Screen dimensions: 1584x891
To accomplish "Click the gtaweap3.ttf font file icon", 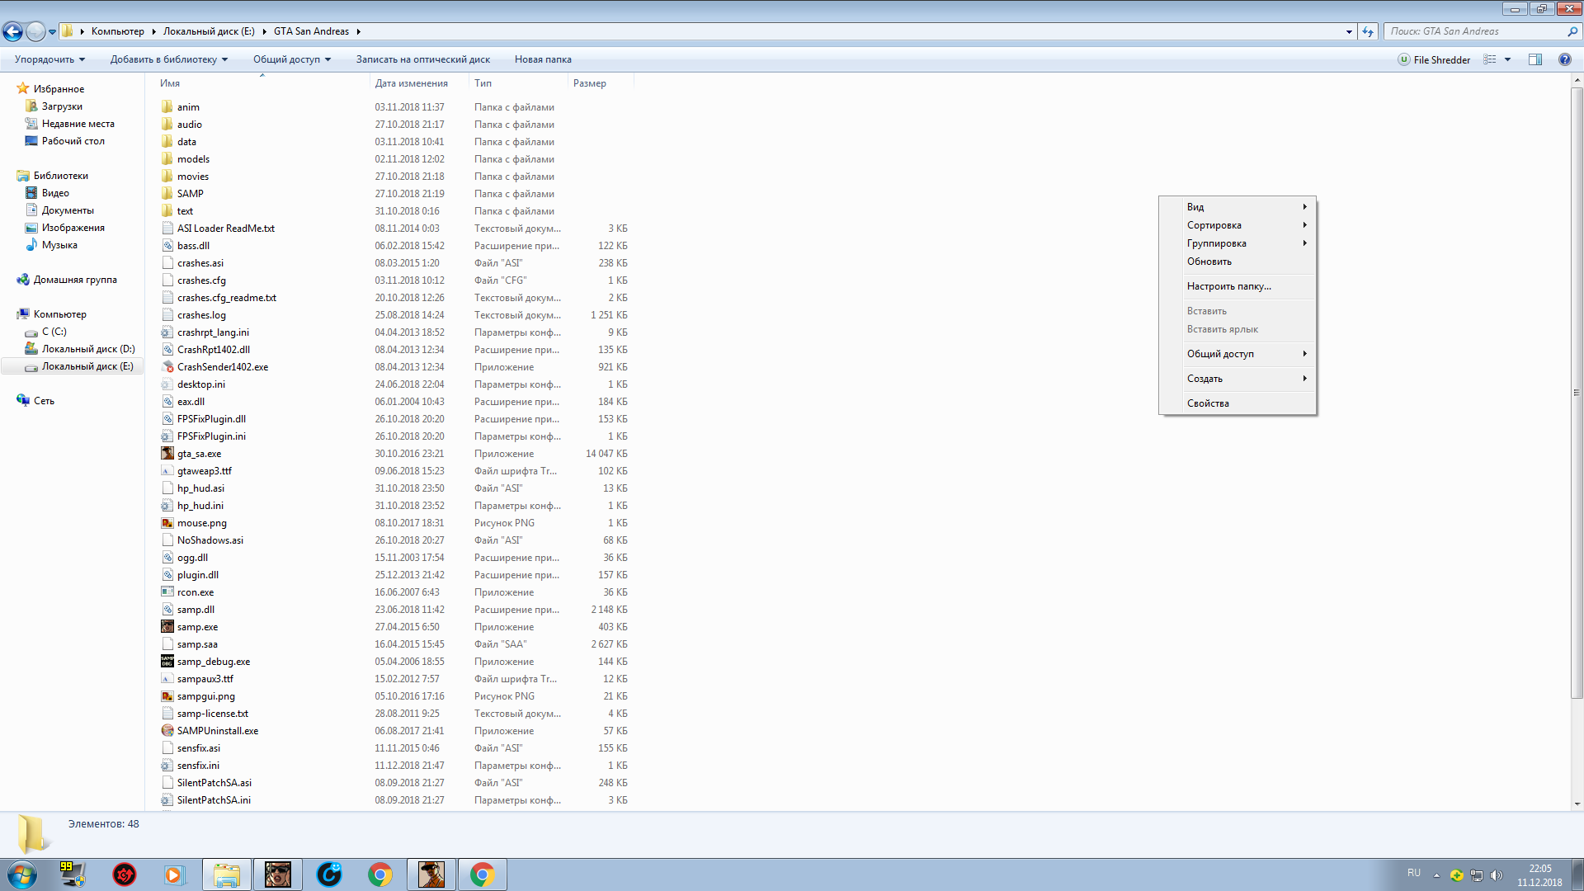I will click(x=167, y=471).
